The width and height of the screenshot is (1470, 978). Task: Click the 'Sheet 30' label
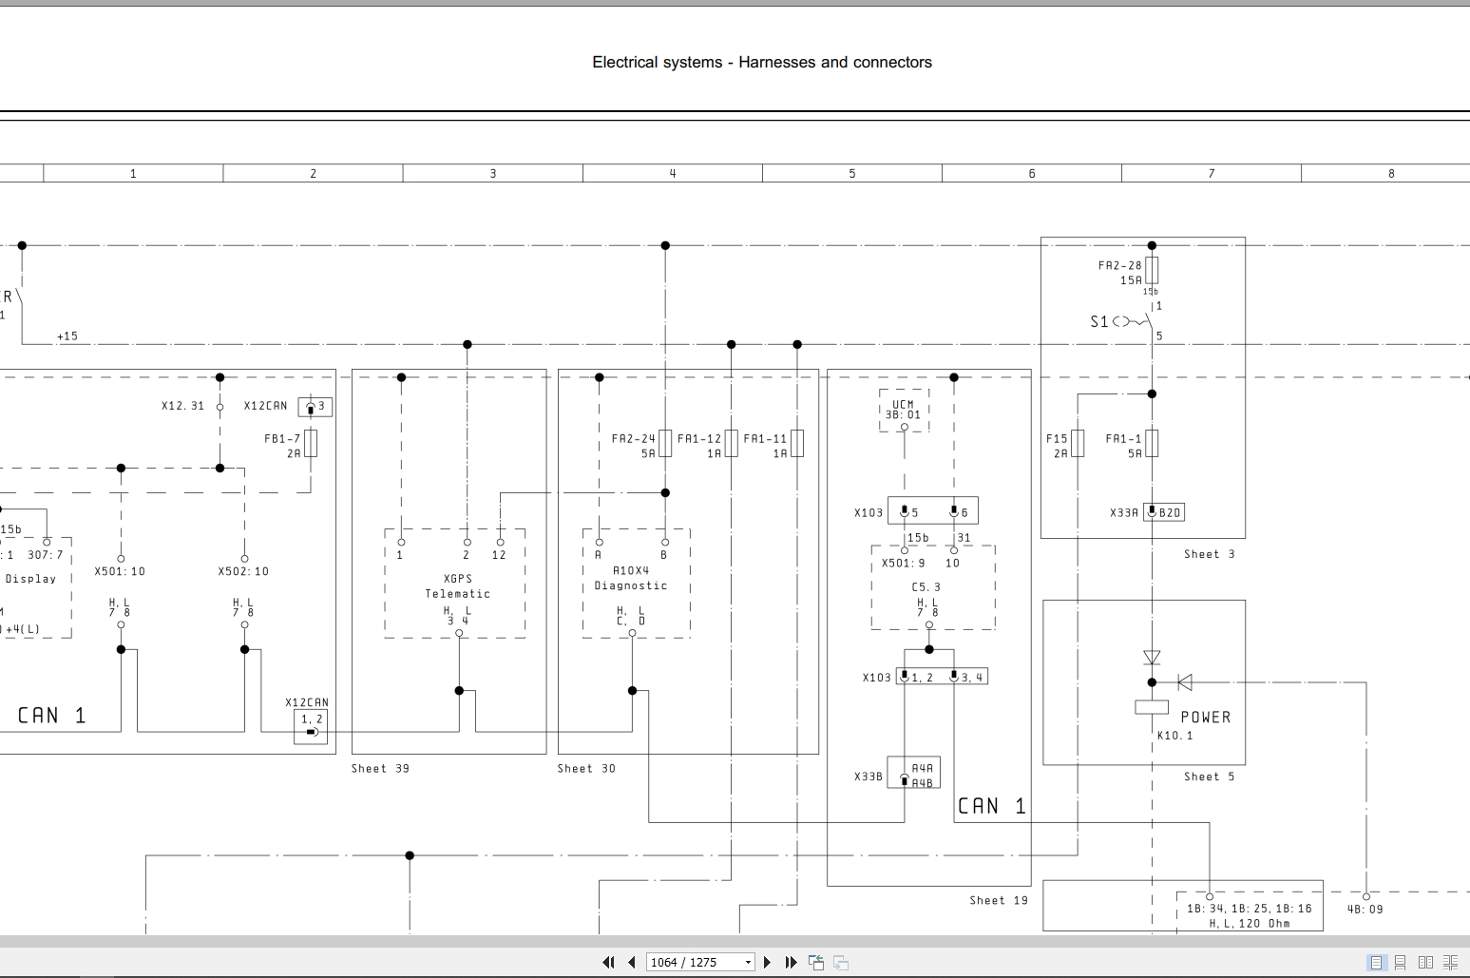(x=586, y=769)
